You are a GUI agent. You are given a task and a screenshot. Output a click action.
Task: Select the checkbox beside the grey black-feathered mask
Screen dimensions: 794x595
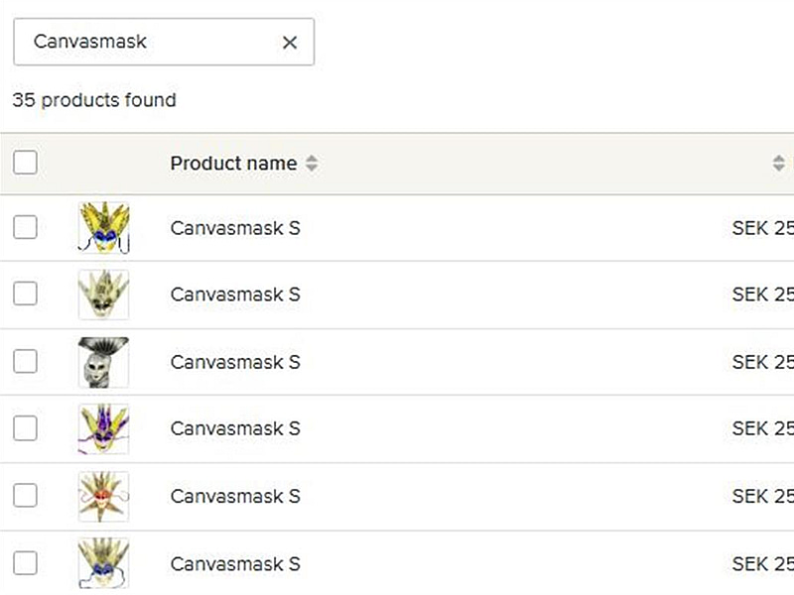click(26, 361)
